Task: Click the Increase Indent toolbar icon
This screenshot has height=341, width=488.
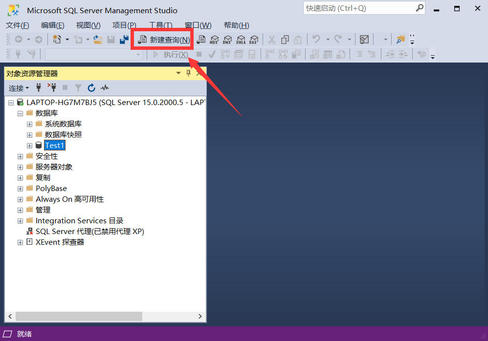Action: (x=403, y=55)
